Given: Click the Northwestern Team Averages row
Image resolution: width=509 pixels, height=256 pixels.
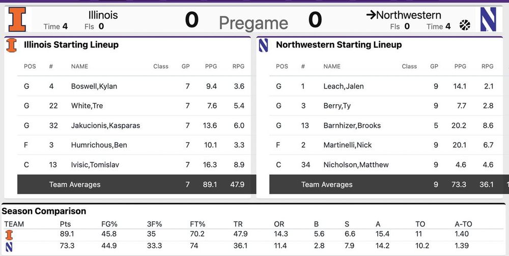Looking at the screenshot, I should click(327, 184).
